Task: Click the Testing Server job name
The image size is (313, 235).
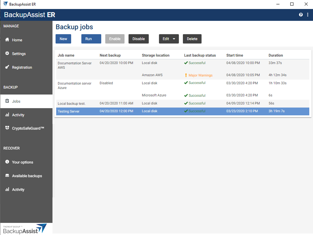Action: [69, 111]
